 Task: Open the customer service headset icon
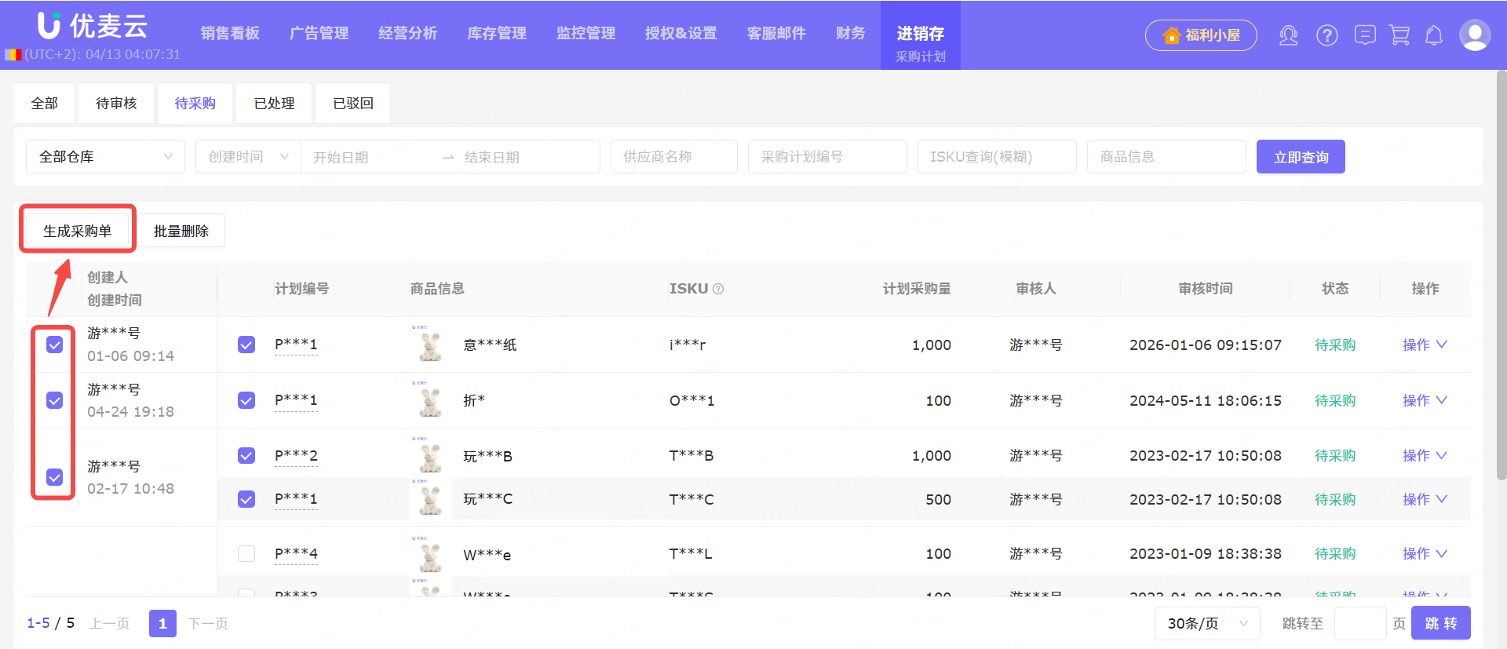tap(1288, 35)
